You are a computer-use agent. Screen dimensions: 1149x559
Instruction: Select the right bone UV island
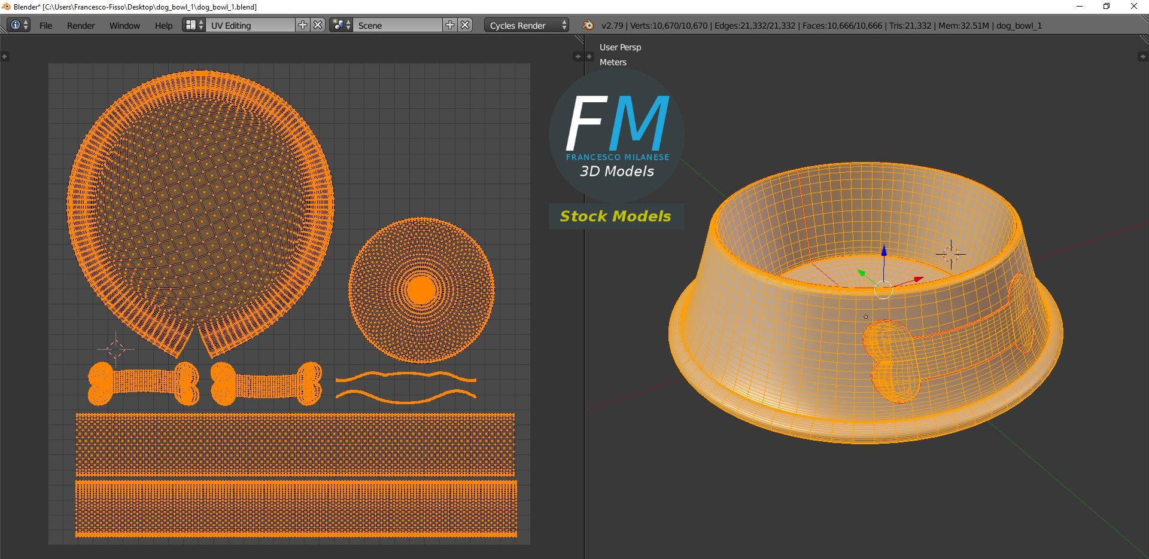point(266,383)
